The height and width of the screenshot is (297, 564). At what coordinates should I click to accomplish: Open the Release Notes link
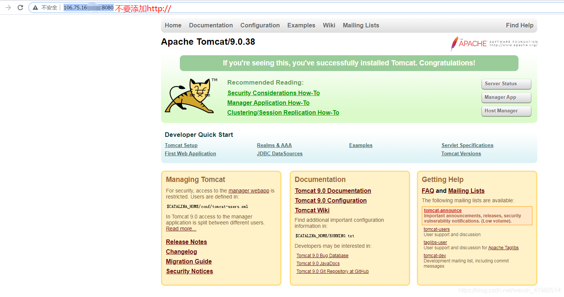186,242
